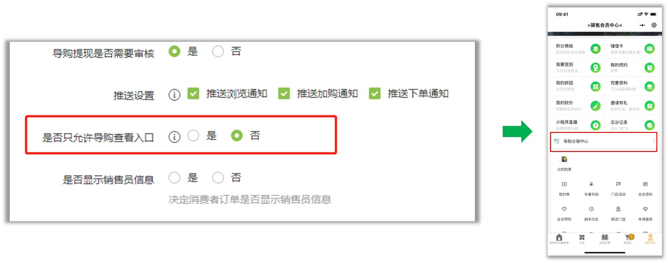The height and width of the screenshot is (263, 668).
Task: Switch to the 购物车 bottom tab
Action: (628, 239)
